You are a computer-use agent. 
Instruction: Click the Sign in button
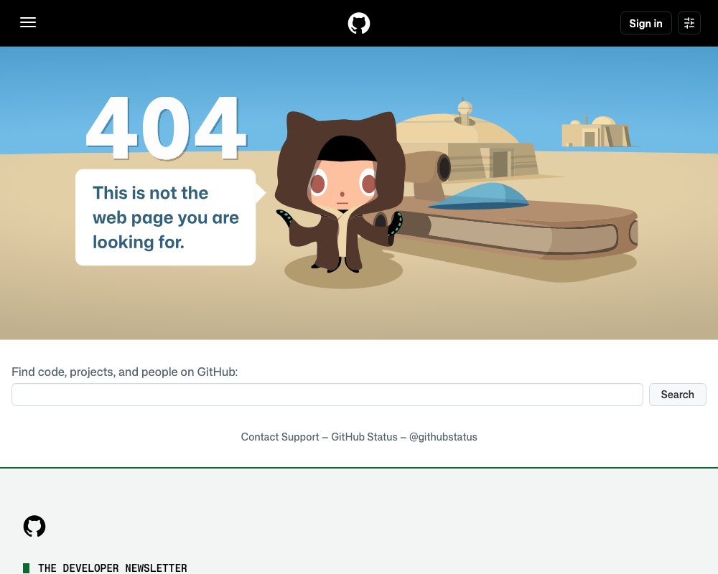click(645, 23)
